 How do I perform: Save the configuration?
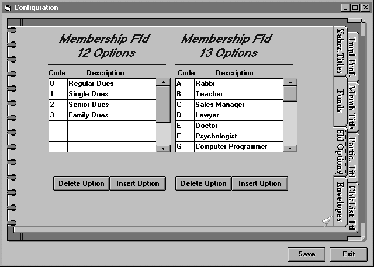(x=306, y=254)
